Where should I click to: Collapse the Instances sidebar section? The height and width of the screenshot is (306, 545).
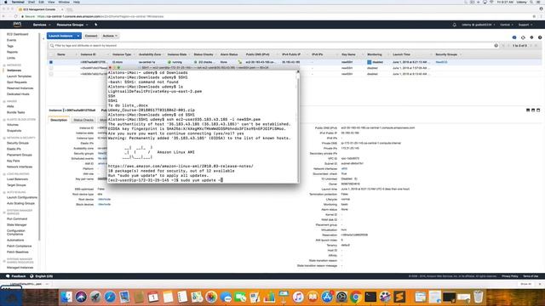pyautogui.click(x=4, y=65)
